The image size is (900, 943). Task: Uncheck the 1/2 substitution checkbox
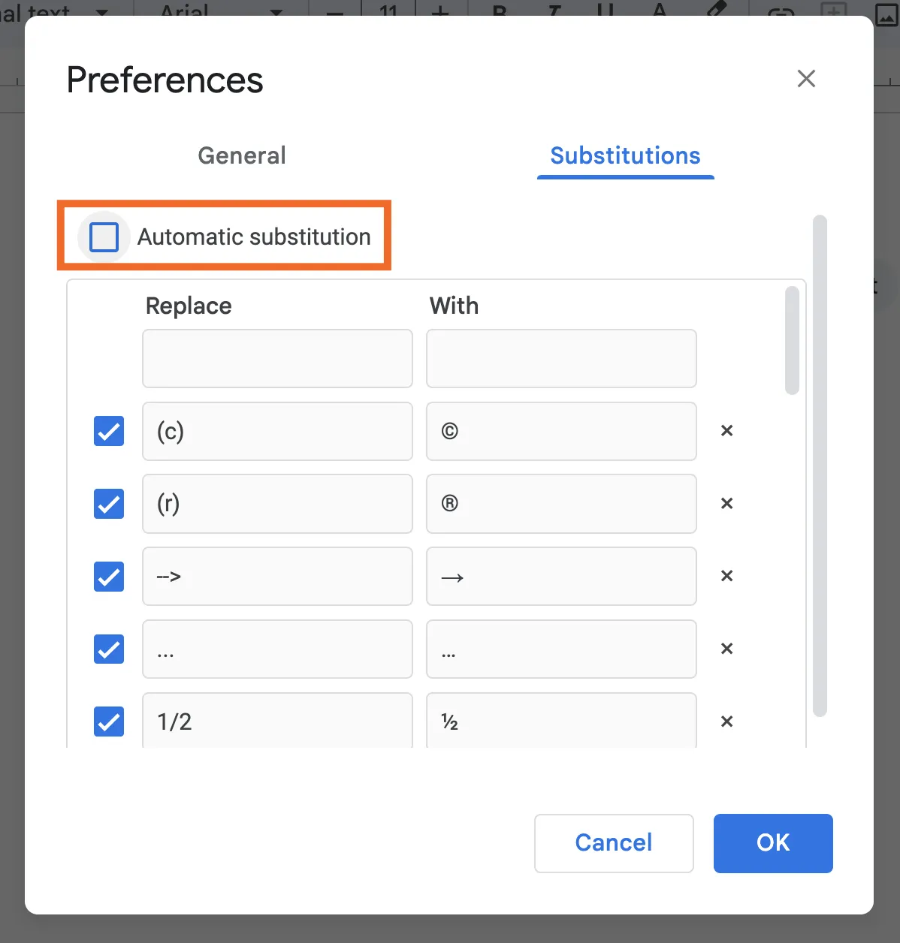pos(109,722)
